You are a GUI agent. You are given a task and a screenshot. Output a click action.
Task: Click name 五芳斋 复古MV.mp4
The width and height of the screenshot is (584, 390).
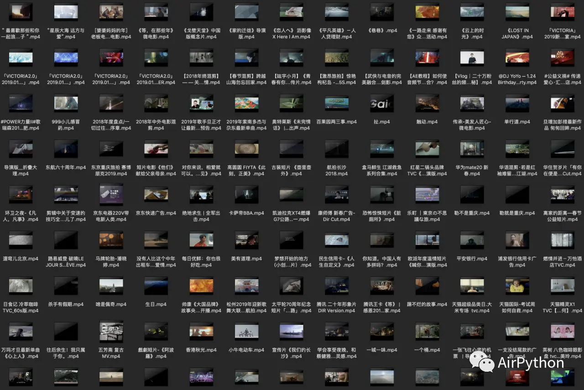[x=111, y=353]
